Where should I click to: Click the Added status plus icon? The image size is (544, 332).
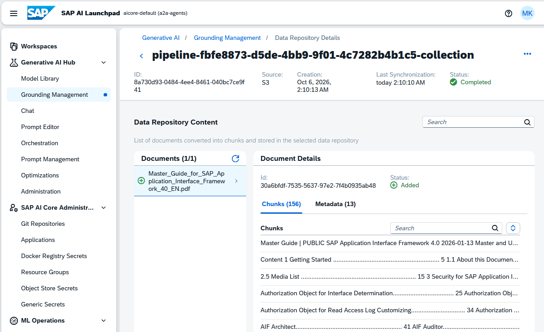click(x=394, y=185)
